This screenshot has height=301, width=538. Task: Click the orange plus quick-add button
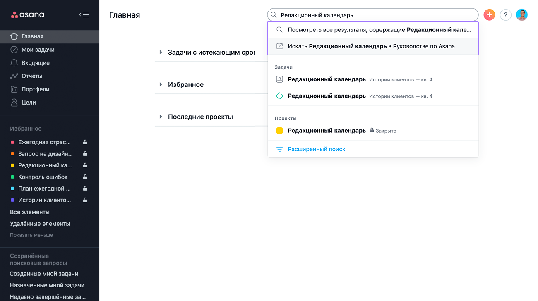(489, 15)
